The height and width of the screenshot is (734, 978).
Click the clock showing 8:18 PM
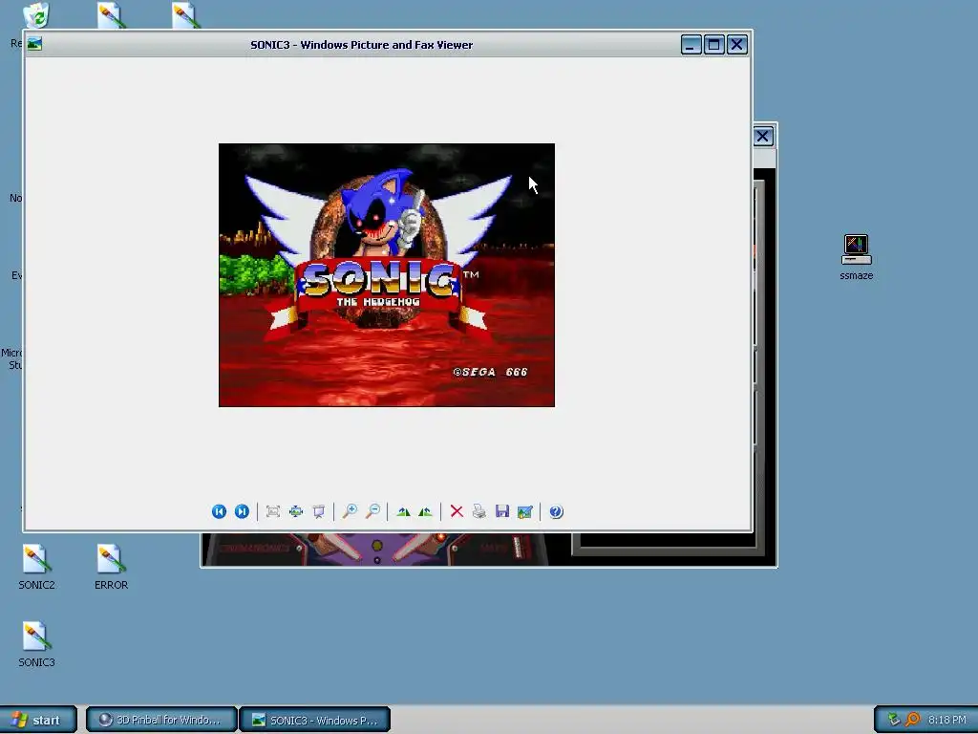(x=946, y=720)
